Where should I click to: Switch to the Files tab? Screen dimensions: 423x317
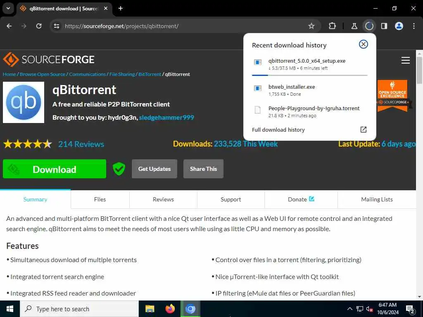[100, 199]
